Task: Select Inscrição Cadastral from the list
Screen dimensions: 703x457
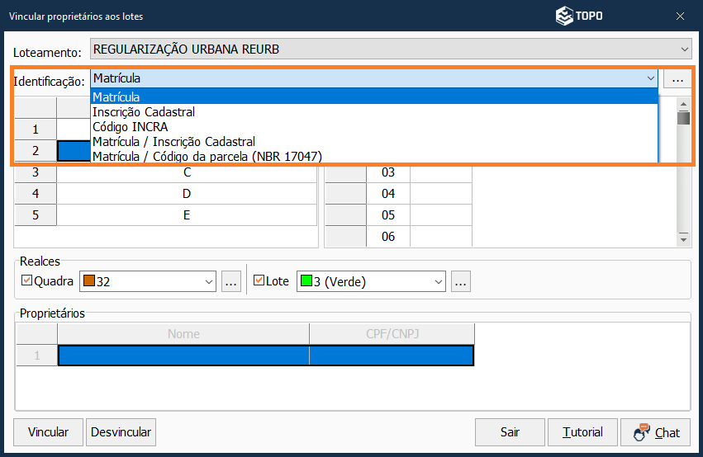Action: pyautogui.click(x=144, y=112)
